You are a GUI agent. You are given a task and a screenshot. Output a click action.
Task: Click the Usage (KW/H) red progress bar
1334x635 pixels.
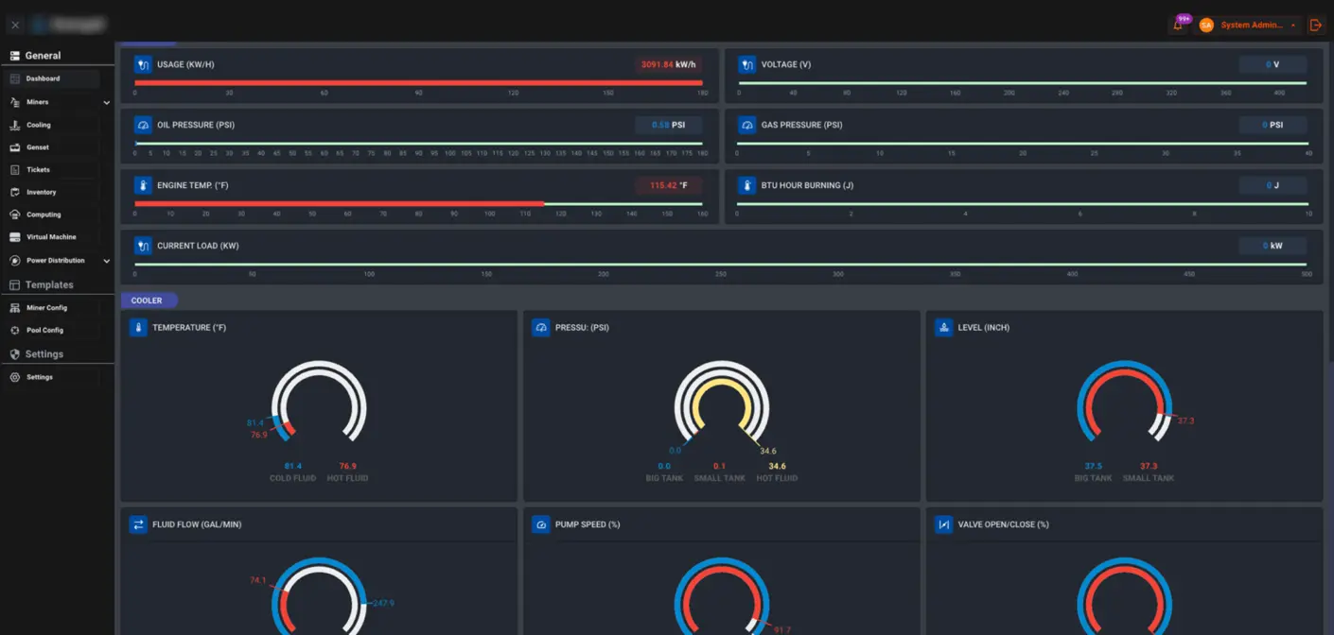coord(416,83)
